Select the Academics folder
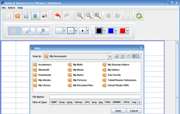180x114 pixels. 42,65
